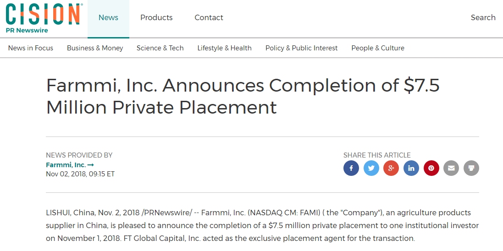503x251 pixels.
Task: Browse News in Focus category
Action: (x=30, y=48)
